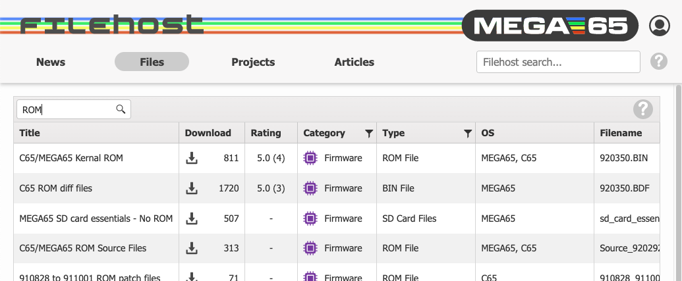Open C65 ROM diff files title
This screenshot has height=281, width=682.
click(x=55, y=188)
